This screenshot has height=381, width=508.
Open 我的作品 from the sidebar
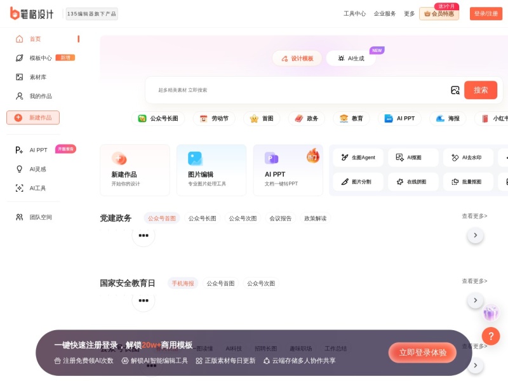pyautogui.click(x=20, y=95)
